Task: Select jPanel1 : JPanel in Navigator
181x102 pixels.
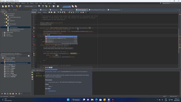Action: click(10, 73)
